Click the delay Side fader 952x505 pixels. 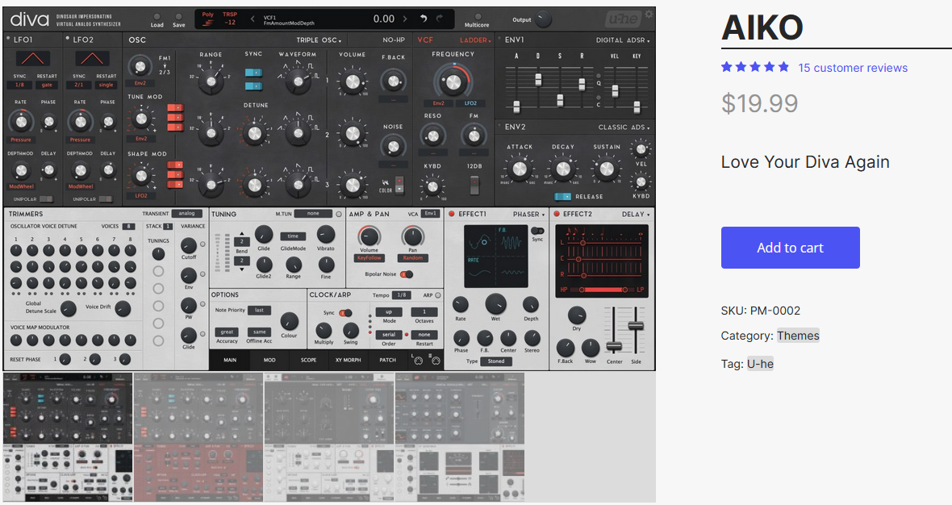tap(636, 327)
